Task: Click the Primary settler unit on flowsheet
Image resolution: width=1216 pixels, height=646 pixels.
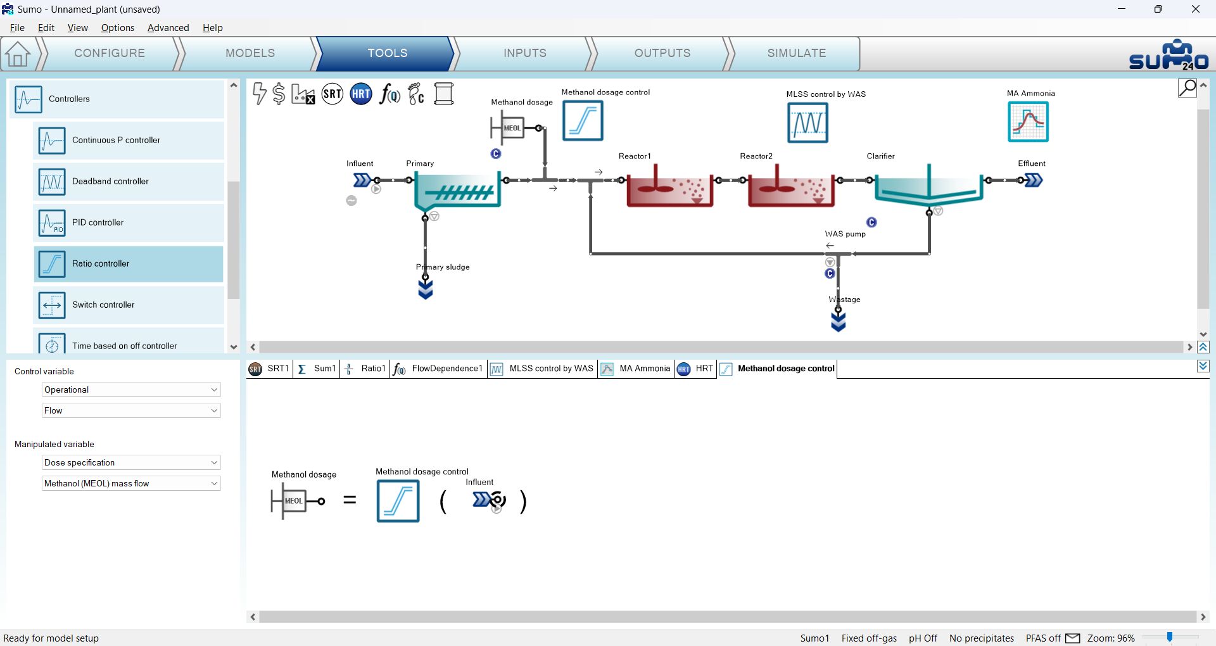Action: pyautogui.click(x=457, y=189)
